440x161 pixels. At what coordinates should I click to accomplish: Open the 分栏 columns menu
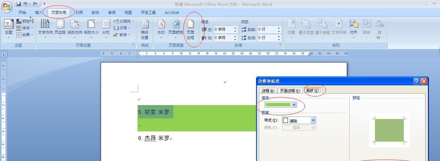tap(106, 28)
